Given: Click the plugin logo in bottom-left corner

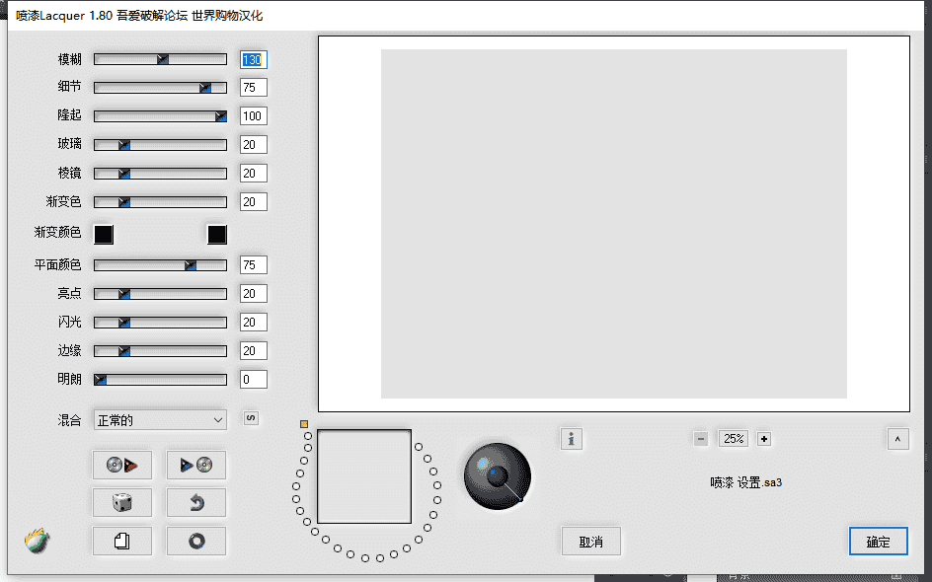Looking at the screenshot, I should (x=38, y=541).
